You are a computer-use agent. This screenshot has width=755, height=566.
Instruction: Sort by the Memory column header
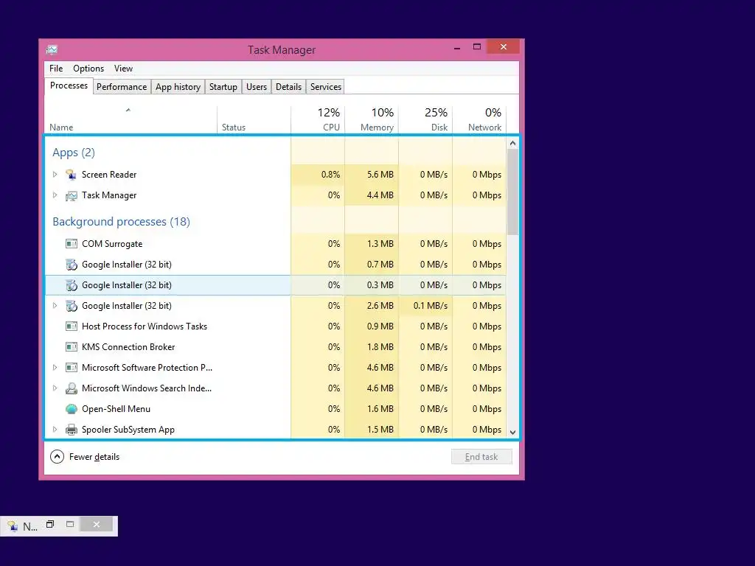click(x=372, y=120)
